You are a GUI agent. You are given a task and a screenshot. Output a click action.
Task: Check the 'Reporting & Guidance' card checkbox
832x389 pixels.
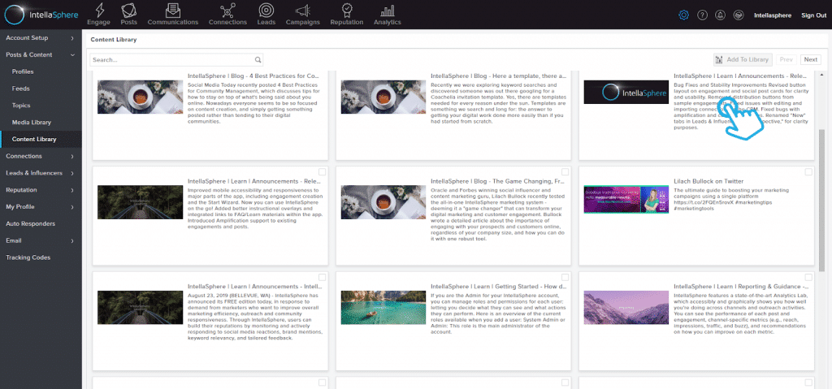[808, 277]
